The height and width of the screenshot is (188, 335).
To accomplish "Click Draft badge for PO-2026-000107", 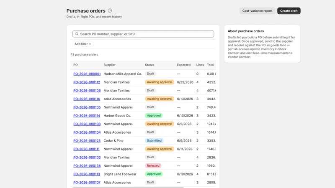I will [x=150, y=183].
